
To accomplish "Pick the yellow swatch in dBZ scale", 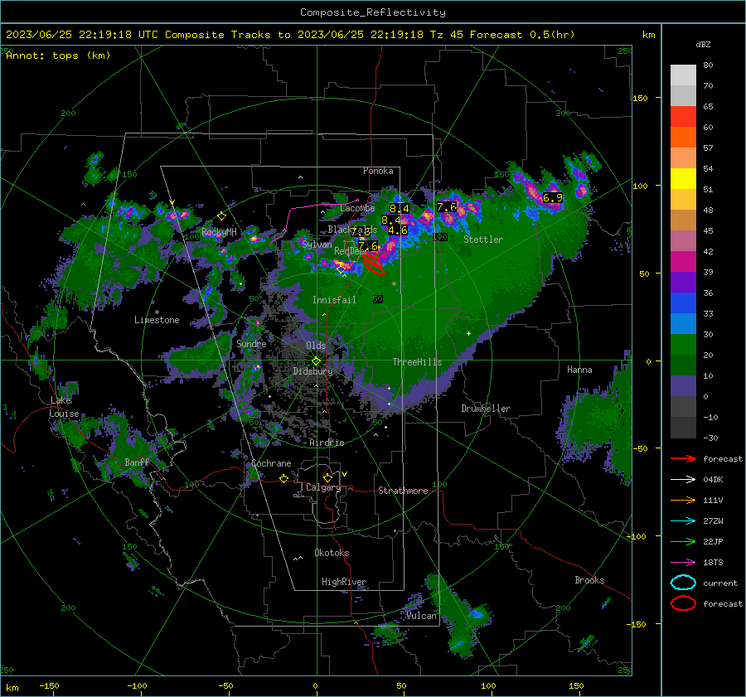I will point(683,178).
